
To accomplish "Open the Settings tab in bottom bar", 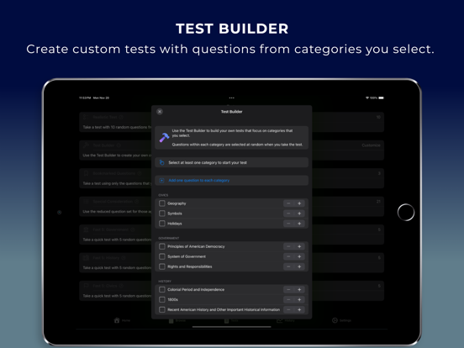I will (x=341, y=320).
